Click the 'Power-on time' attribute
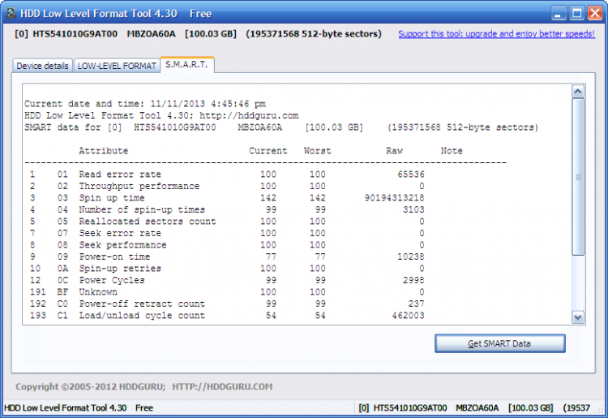The image size is (608, 418). (x=114, y=256)
